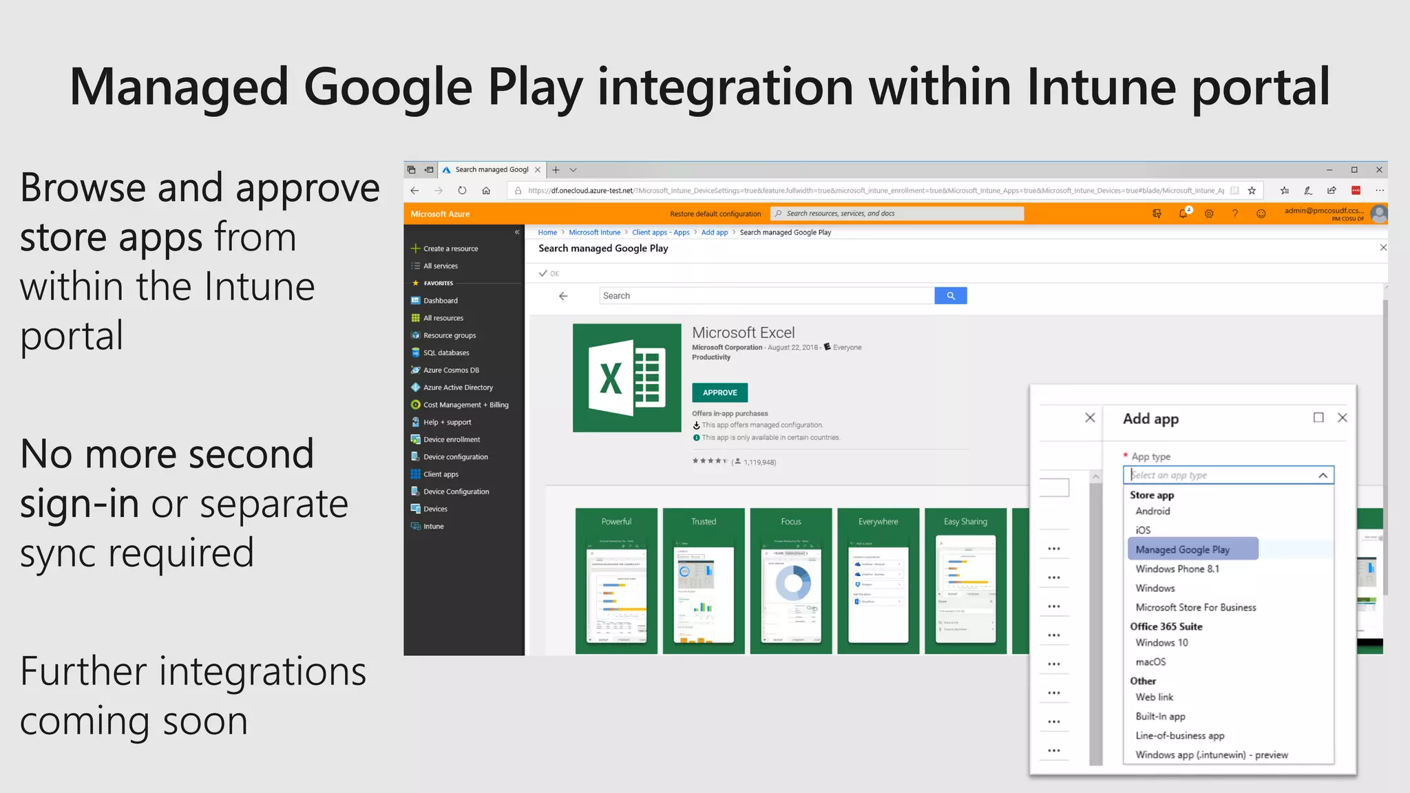Collapse the Azure sidebar chevron
Image resolution: width=1410 pixels, height=793 pixels.
coord(517,233)
